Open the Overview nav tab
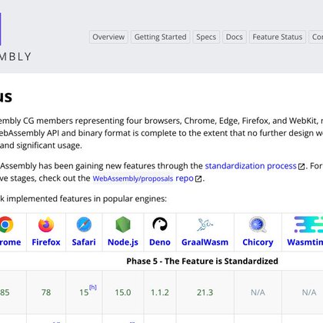 coord(108,37)
